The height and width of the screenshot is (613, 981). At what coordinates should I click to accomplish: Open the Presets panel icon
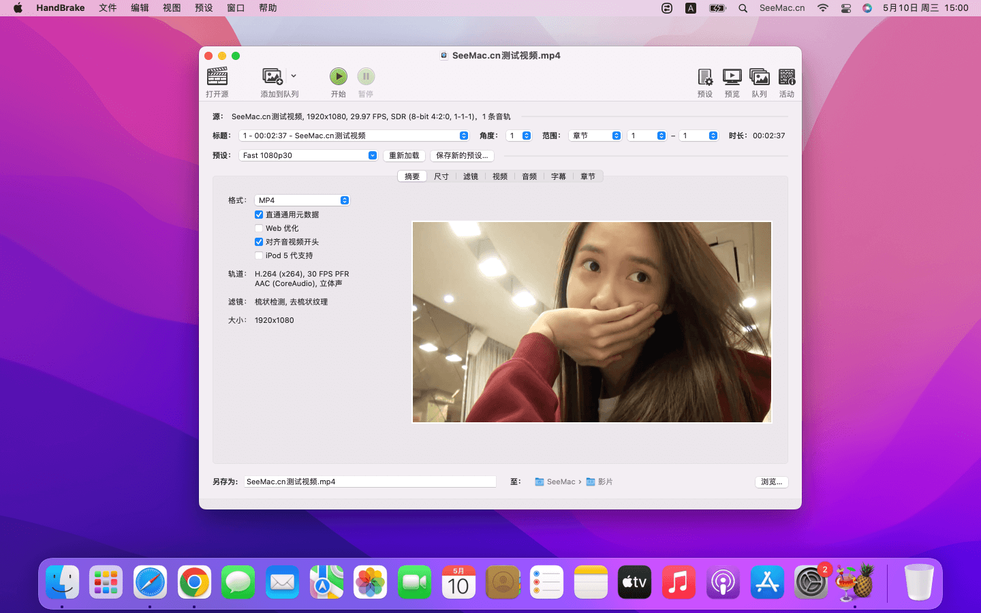pos(705,76)
